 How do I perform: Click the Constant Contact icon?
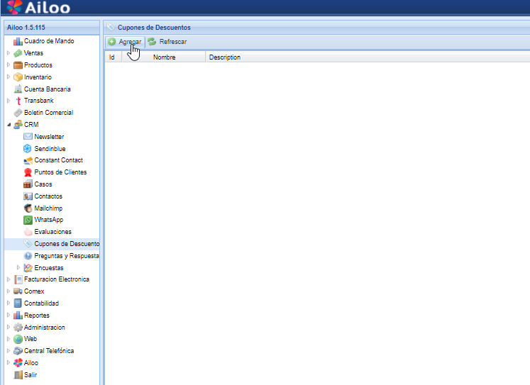tap(28, 160)
